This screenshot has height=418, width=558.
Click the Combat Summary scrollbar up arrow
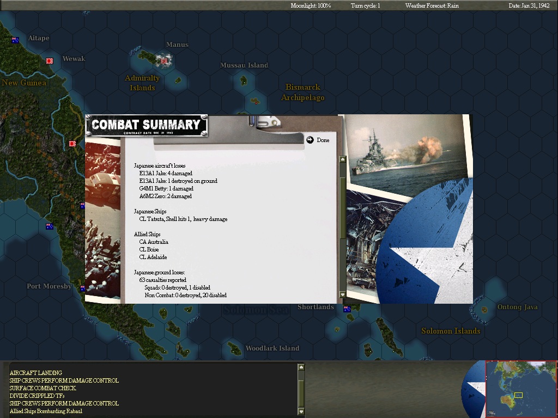tap(342, 159)
